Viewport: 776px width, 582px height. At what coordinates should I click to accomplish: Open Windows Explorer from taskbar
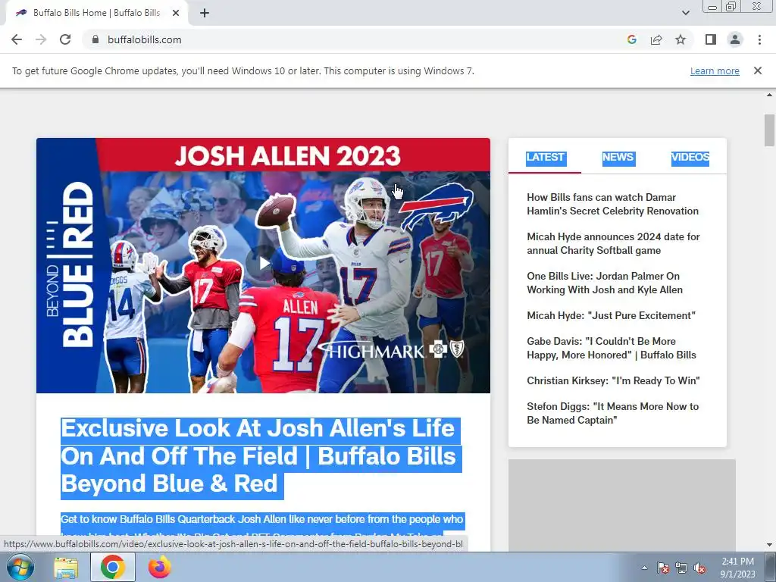click(66, 567)
